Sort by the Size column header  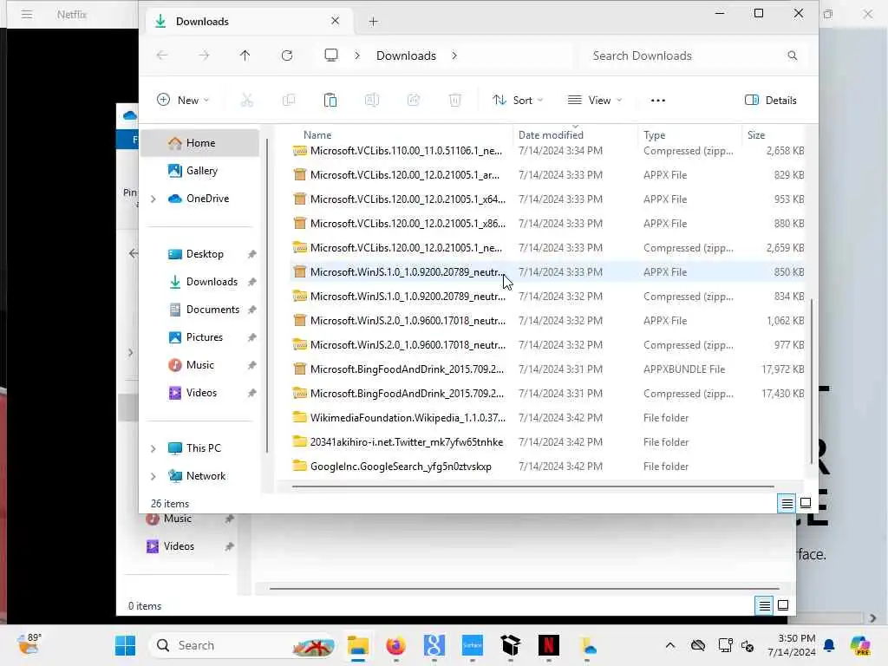(x=756, y=134)
